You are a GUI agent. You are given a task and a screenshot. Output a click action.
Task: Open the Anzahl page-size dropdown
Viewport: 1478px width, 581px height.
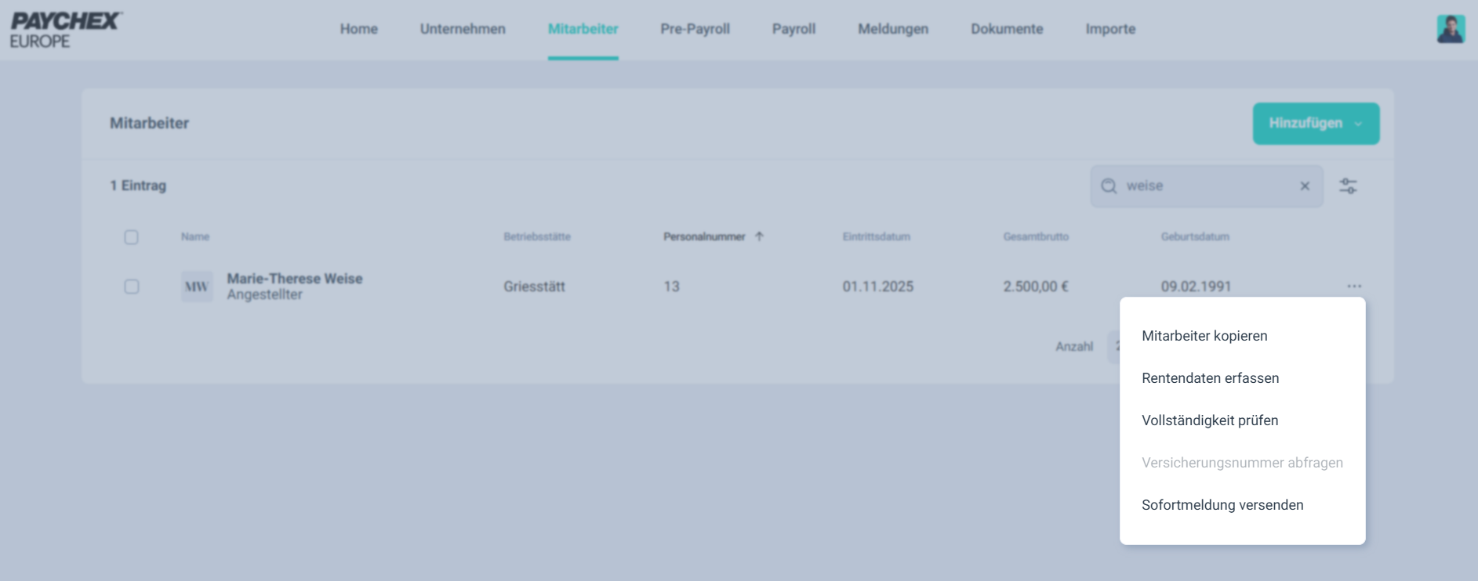(1113, 347)
